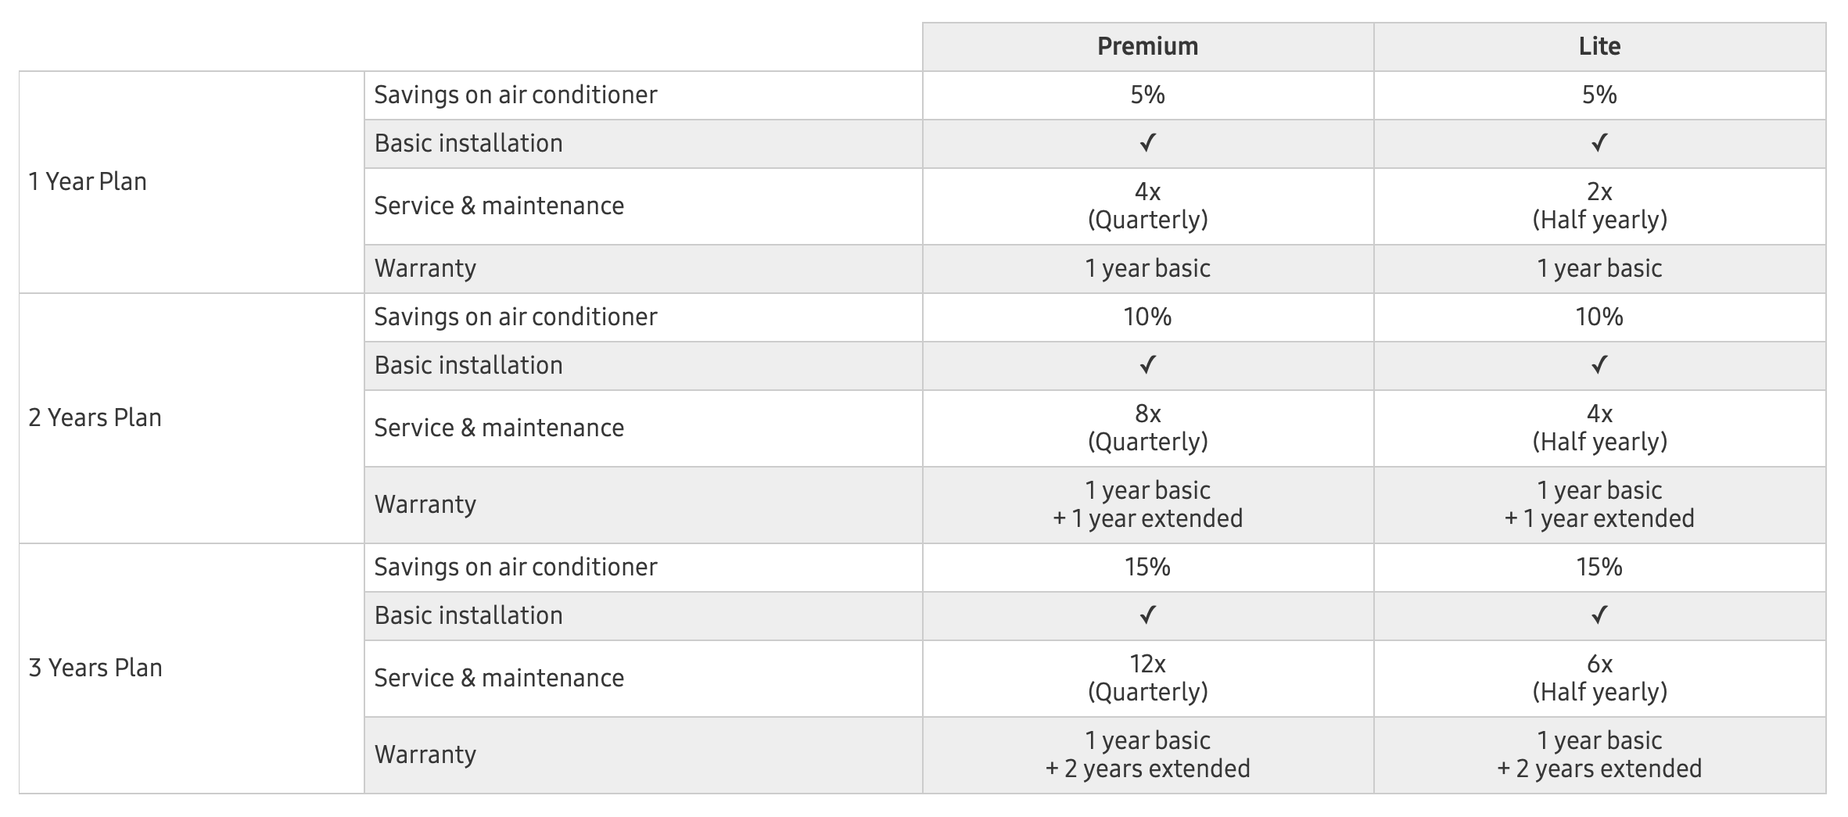The height and width of the screenshot is (817, 1848).
Task: Click the Premium checkmark for 1 Year basic installation
Action: click(1147, 143)
